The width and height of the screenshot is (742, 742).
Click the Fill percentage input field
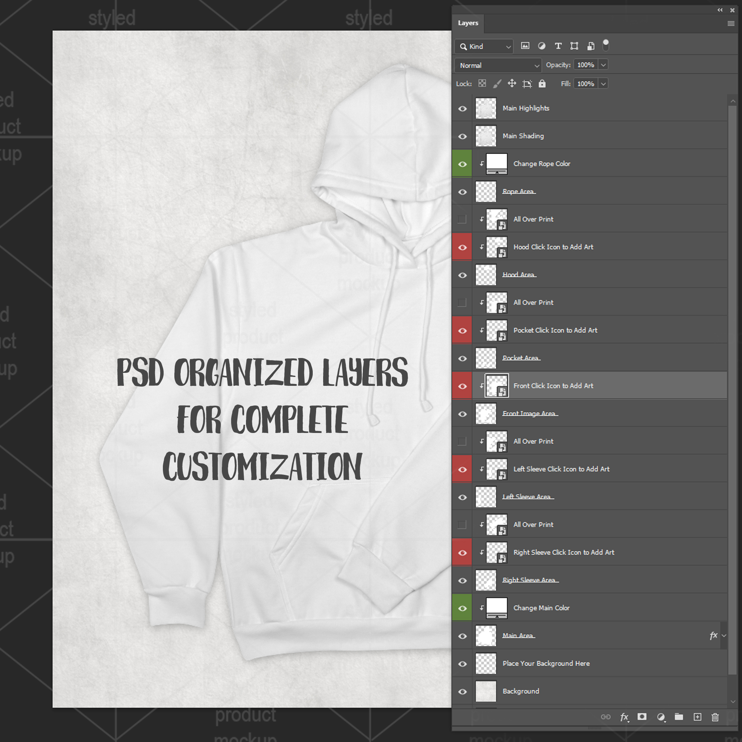pos(585,84)
